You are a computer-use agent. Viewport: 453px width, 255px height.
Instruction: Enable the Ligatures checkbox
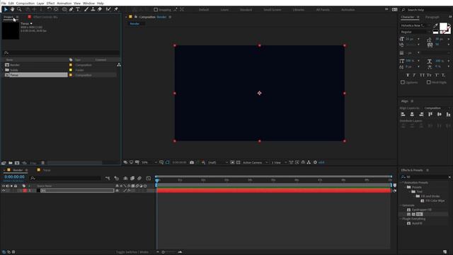403,82
